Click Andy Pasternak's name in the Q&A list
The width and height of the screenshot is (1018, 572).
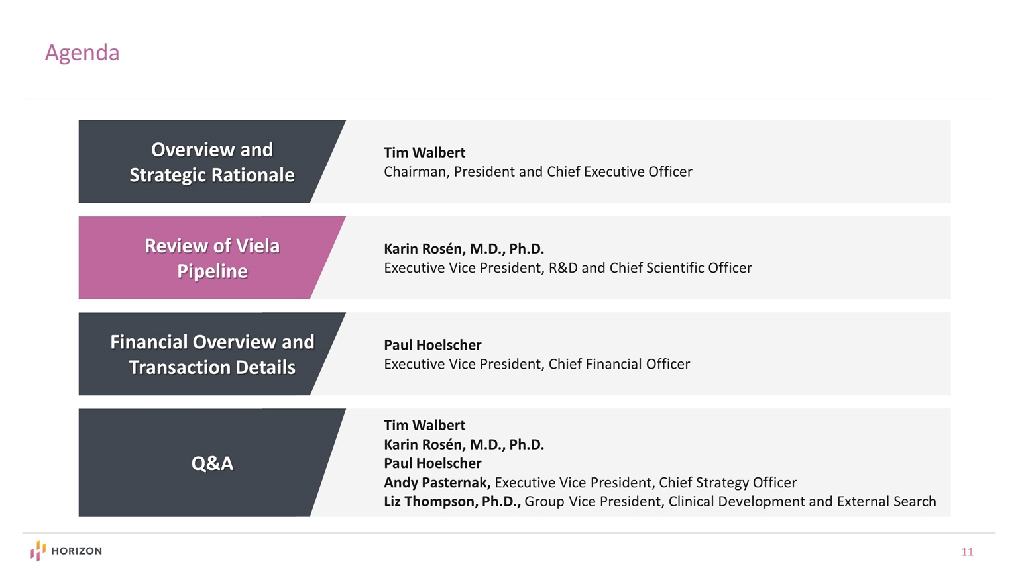[437, 483]
